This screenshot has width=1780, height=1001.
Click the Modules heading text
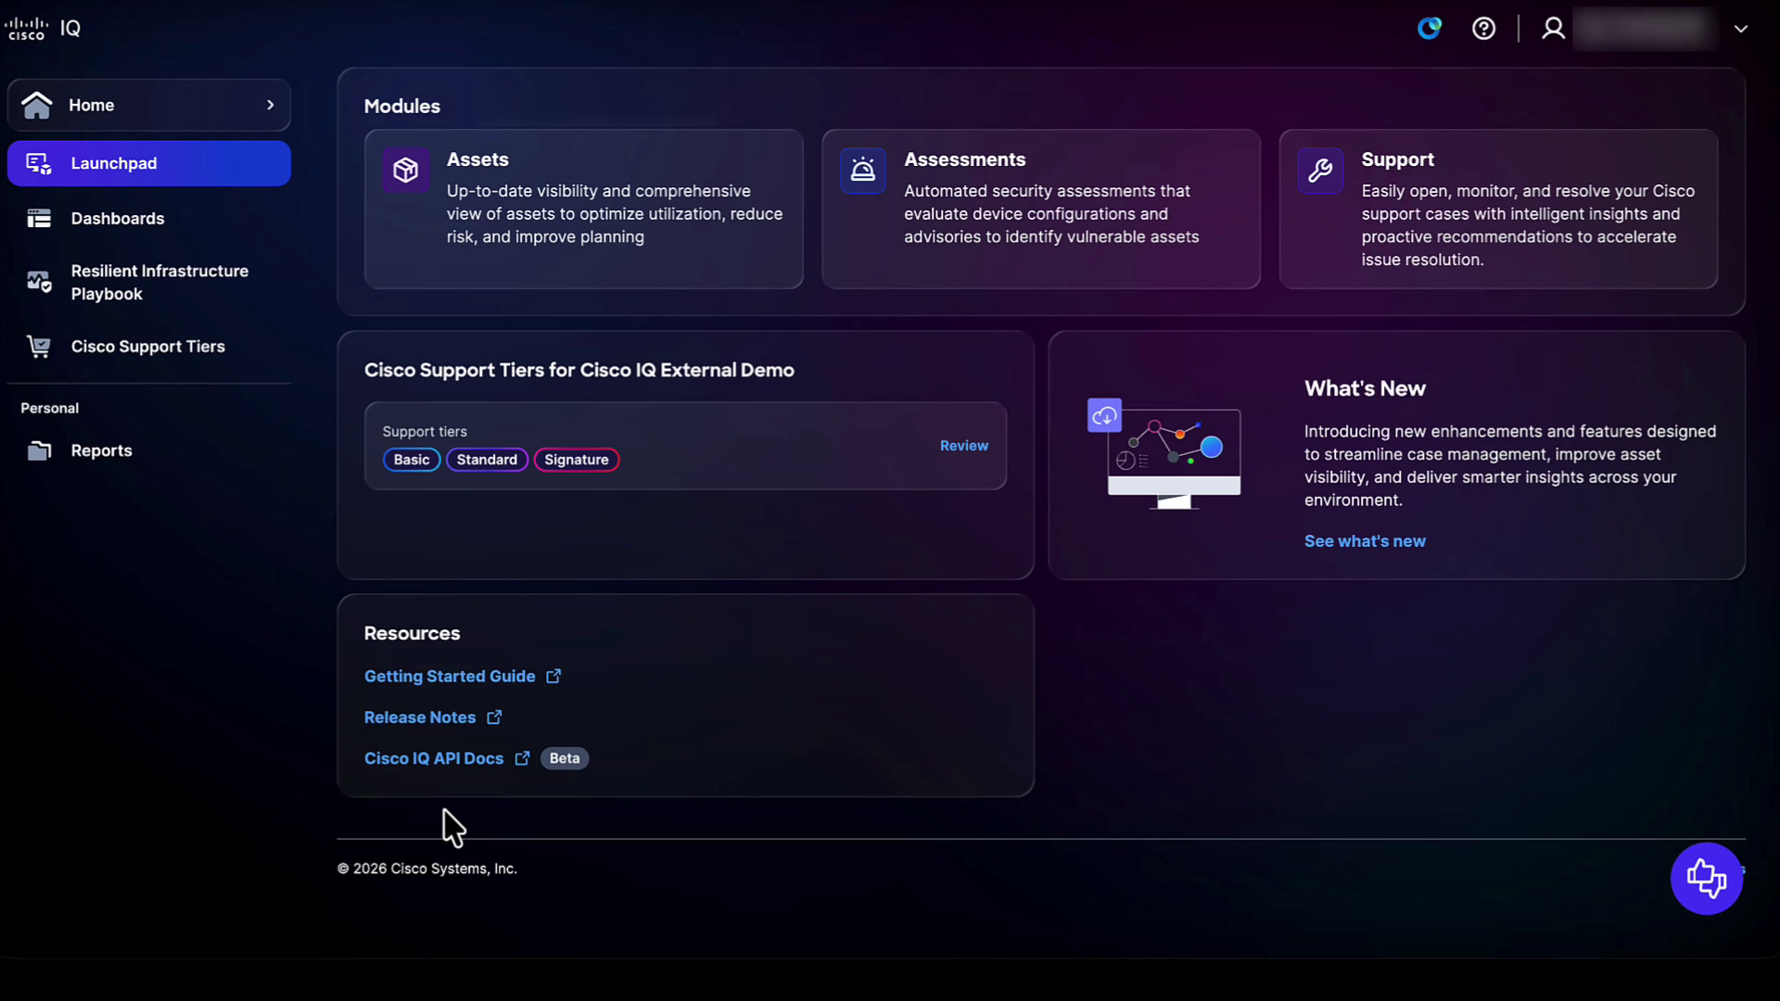pos(402,107)
